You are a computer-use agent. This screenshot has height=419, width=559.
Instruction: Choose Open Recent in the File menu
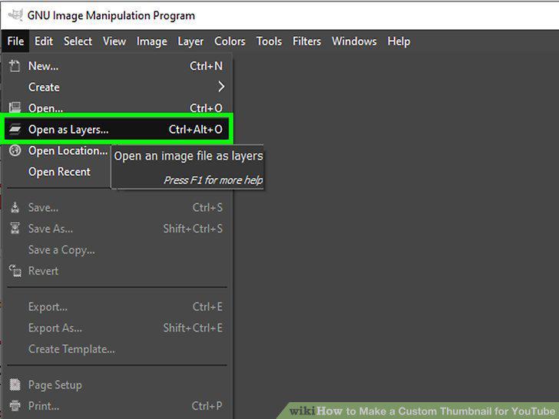coord(58,172)
